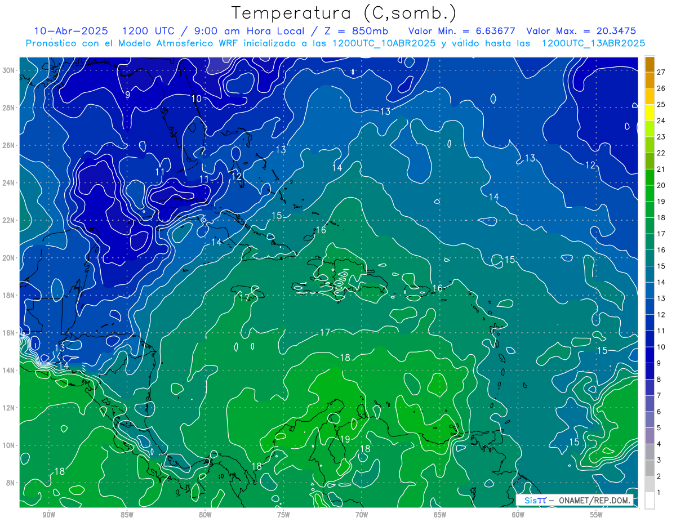Click the color scale label "25"
The height and width of the screenshot is (522, 676).
(661, 105)
